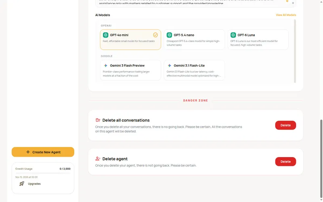Click the "OPENAI" provider label
Viewport: 323px width, 202px height.
[106, 25]
